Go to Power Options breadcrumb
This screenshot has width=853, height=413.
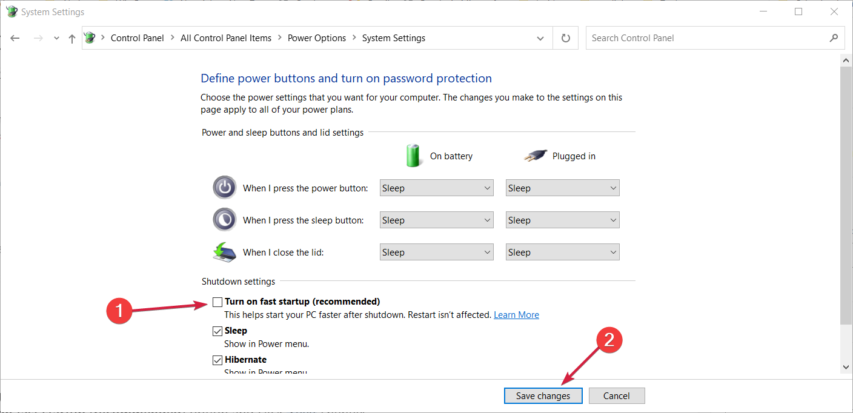[x=317, y=38]
